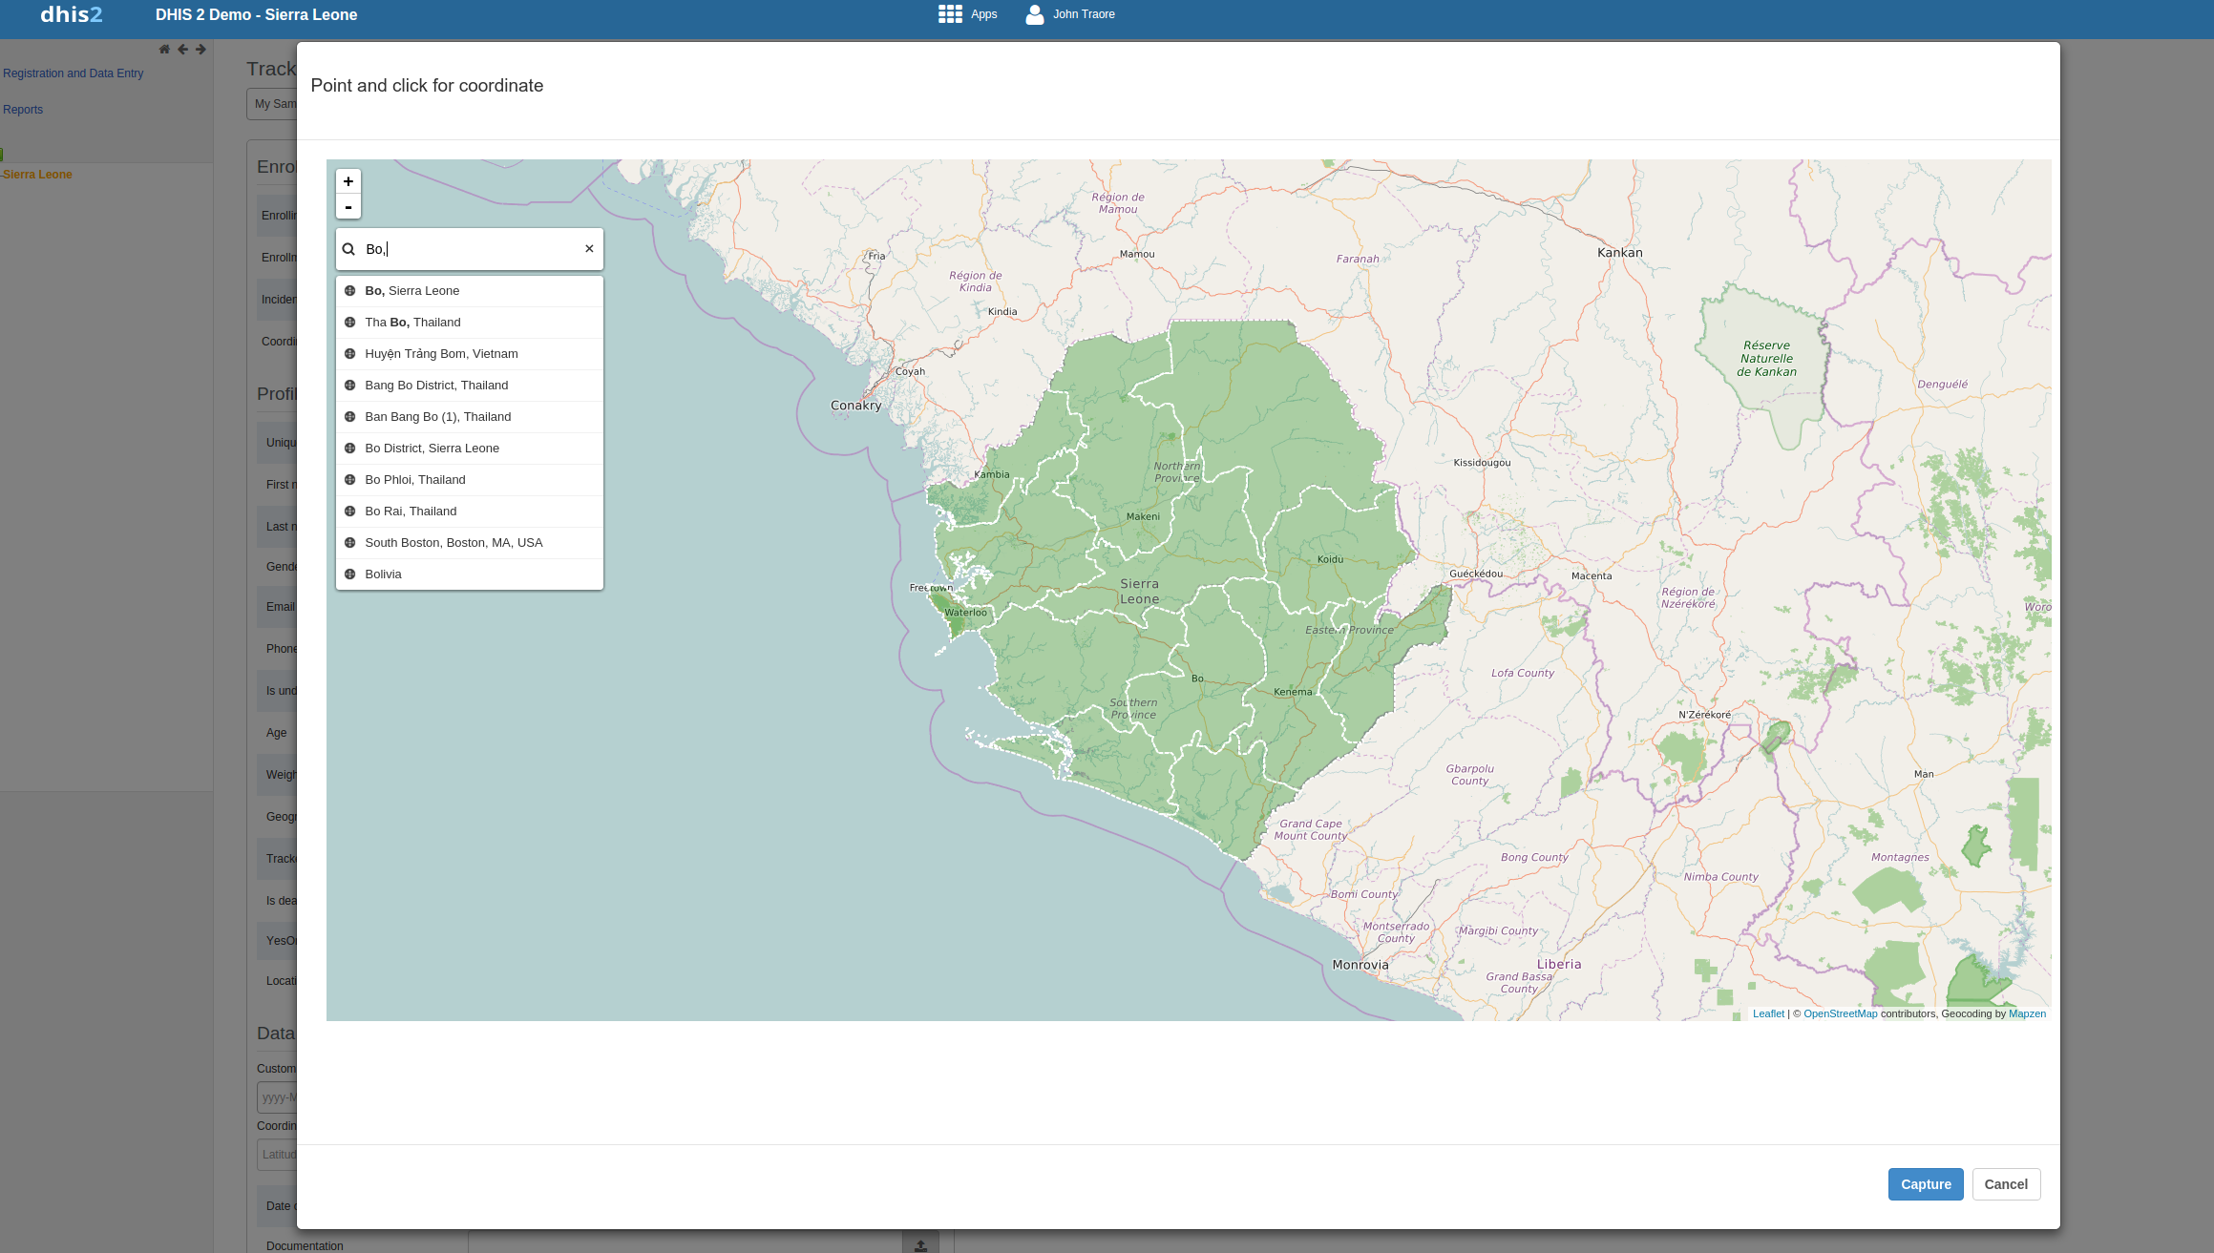Open the Apps grid icon
The image size is (2214, 1253).
coord(950,14)
